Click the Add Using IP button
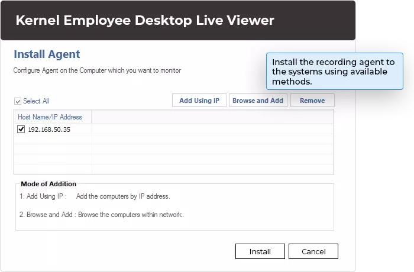The width and height of the screenshot is (414, 272). pos(199,101)
